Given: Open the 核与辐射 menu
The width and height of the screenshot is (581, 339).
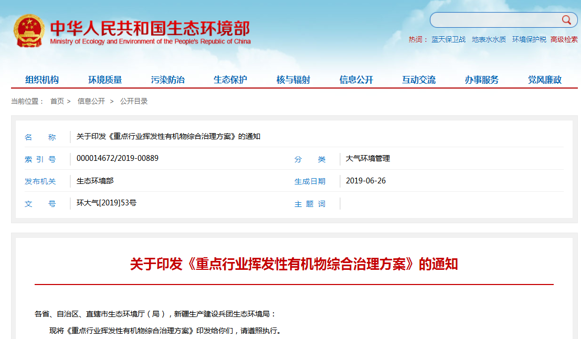Looking at the screenshot, I should pyautogui.click(x=293, y=80).
